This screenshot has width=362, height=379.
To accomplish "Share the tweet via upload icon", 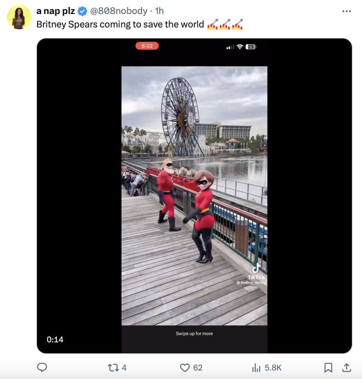I will pyautogui.click(x=346, y=367).
